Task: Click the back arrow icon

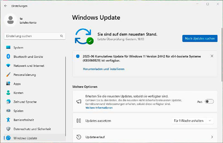Action: point(6,6)
